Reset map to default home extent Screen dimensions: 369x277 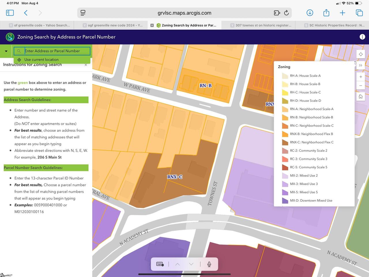[x=361, y=97]
